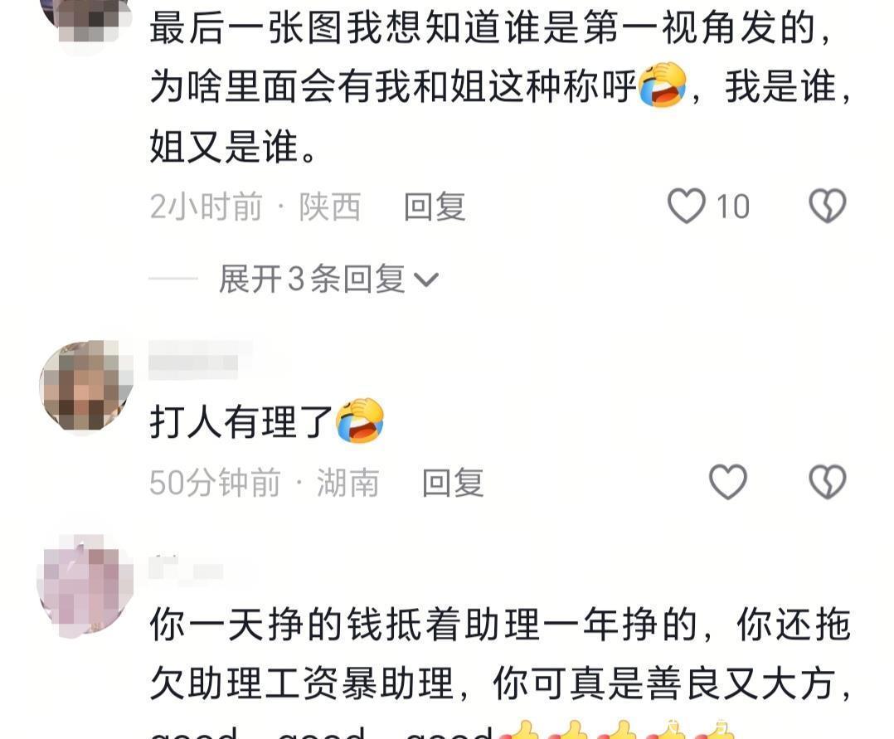Open the pink avatar of third commenter
This screenshot has width=894, height=739.
[85, 586]
